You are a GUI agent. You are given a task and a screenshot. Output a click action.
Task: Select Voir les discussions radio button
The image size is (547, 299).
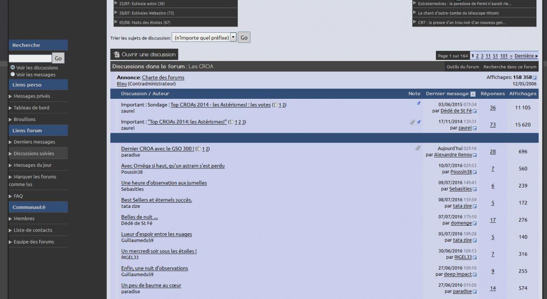pos(13,67)
